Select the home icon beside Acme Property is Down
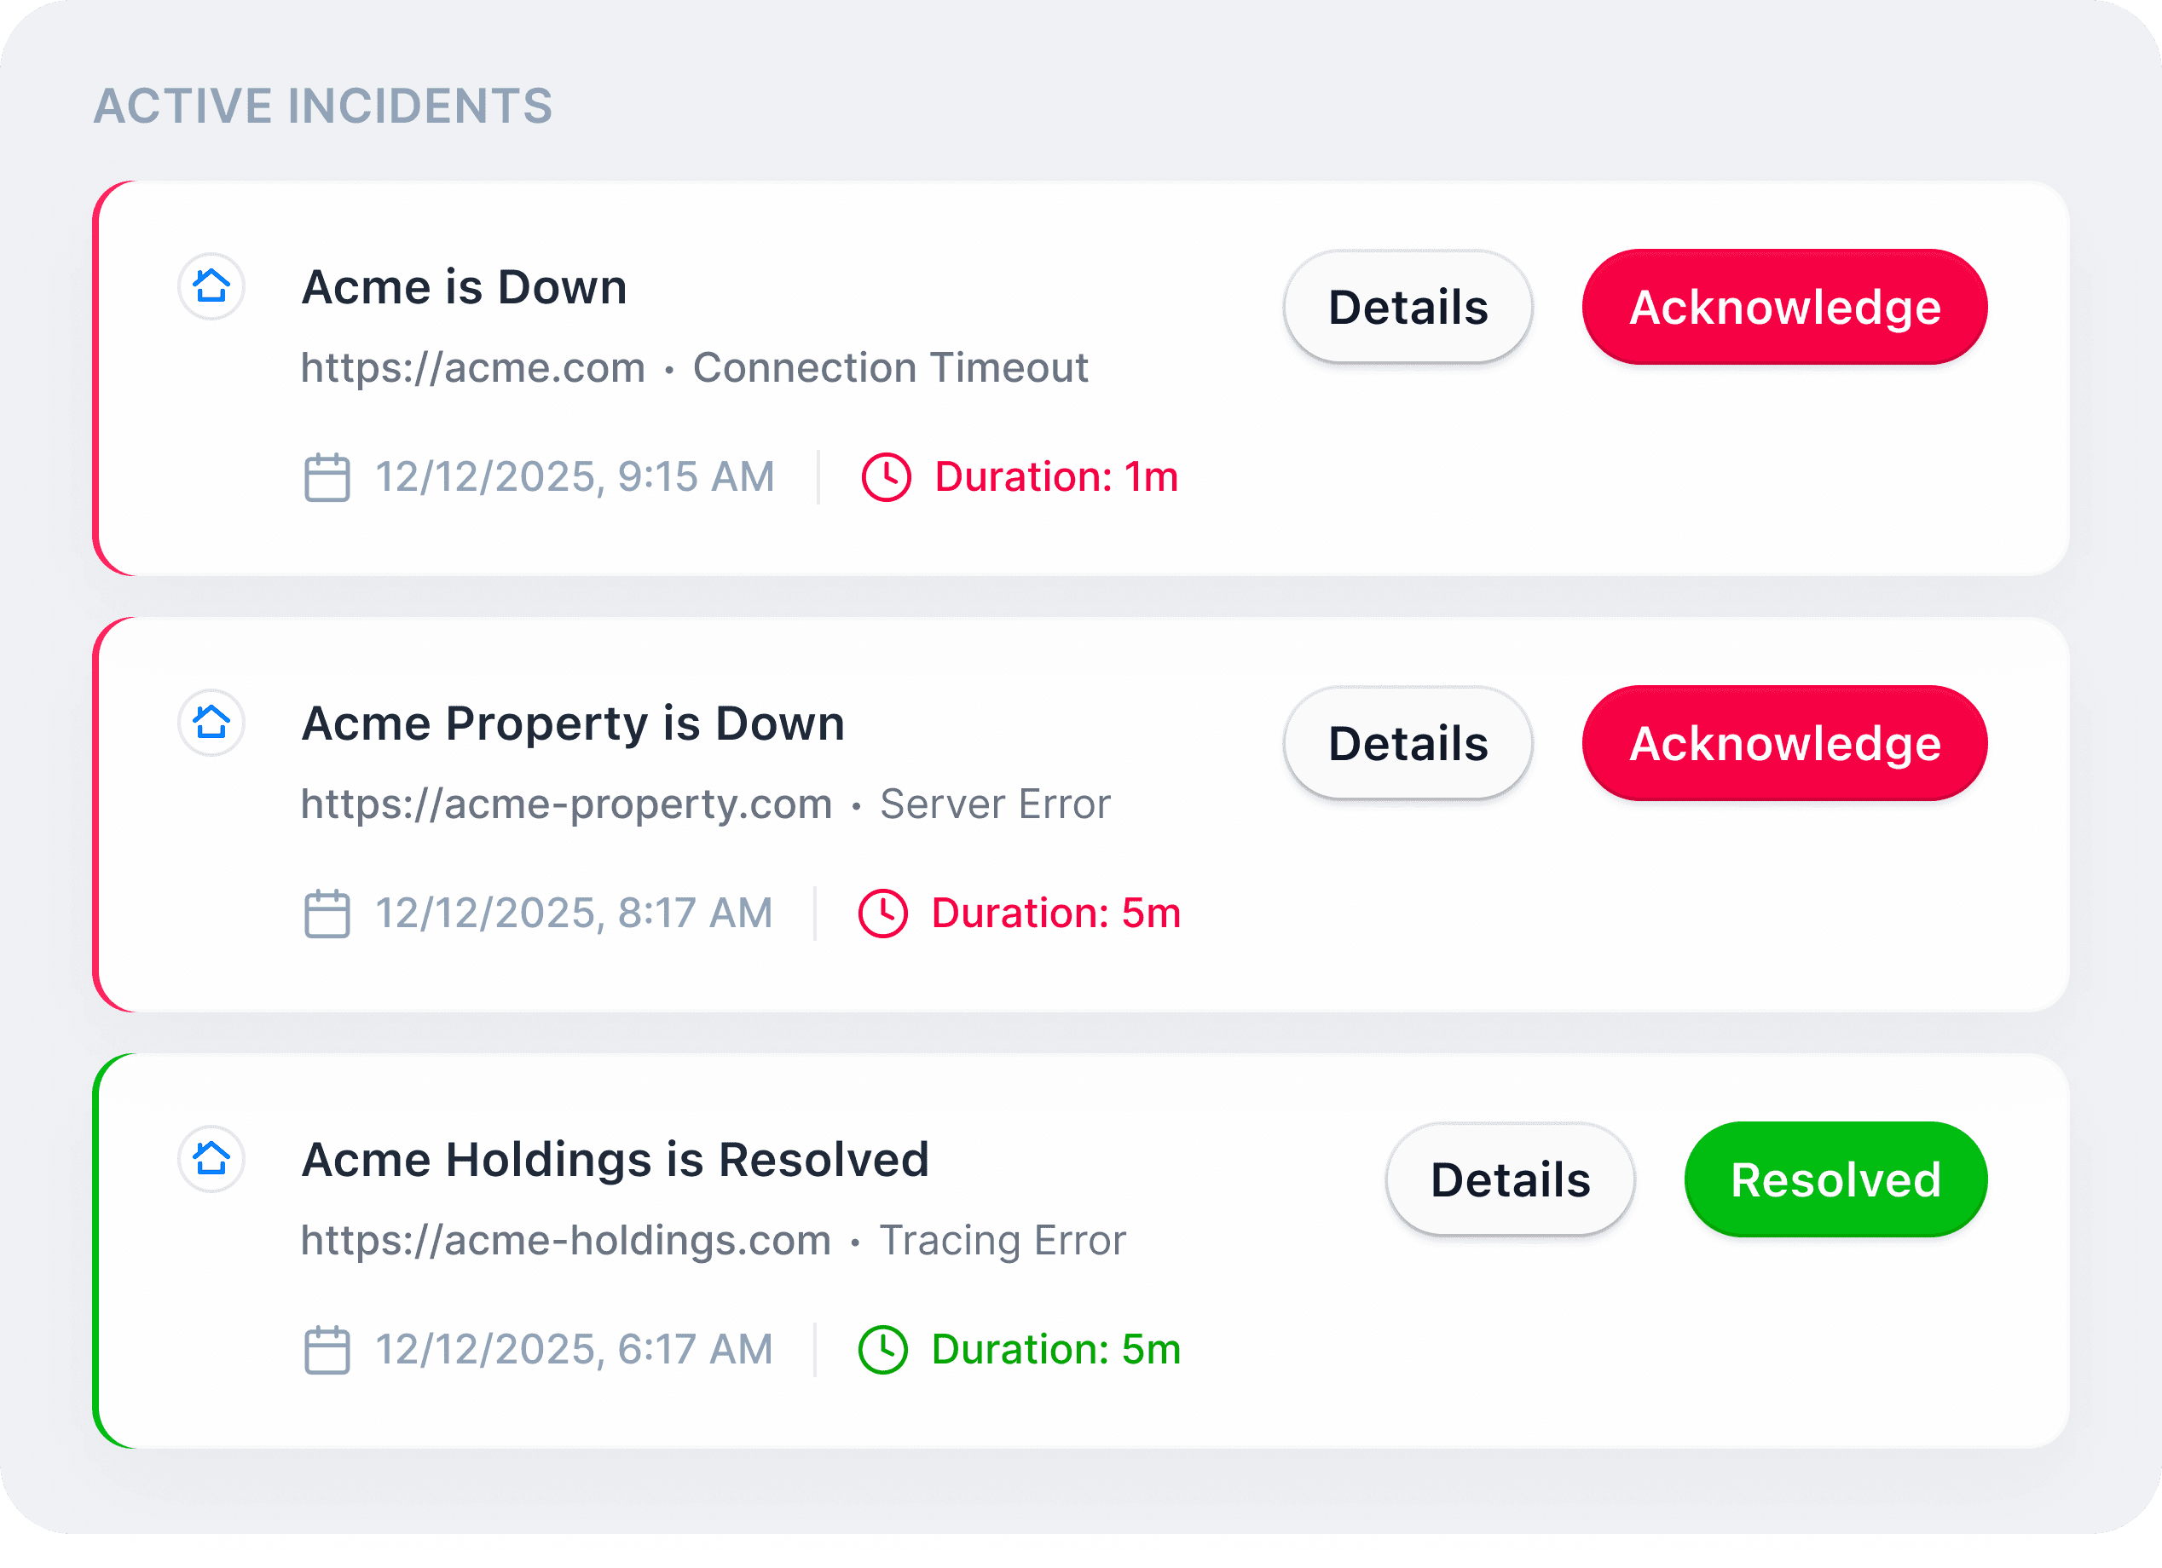 pyautogui.click(x=211, y=723)
